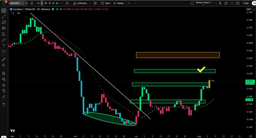Select the crosshair cursor tool
Screen dimensions: 256x138
[4, 10]
